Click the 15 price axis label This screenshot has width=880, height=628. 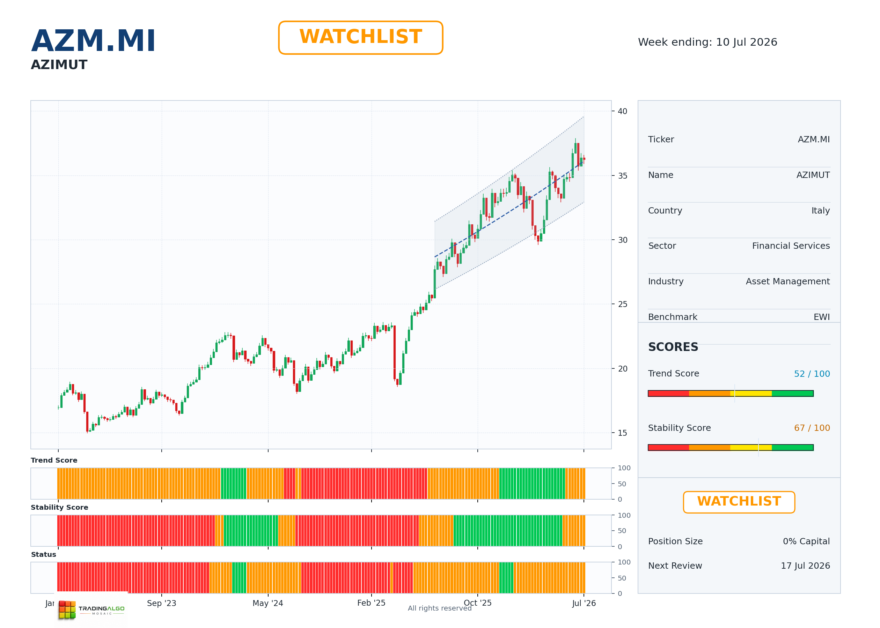click(622, 433)
